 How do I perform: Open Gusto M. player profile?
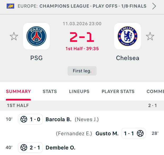pyautogui.click(x=107, y=134)
